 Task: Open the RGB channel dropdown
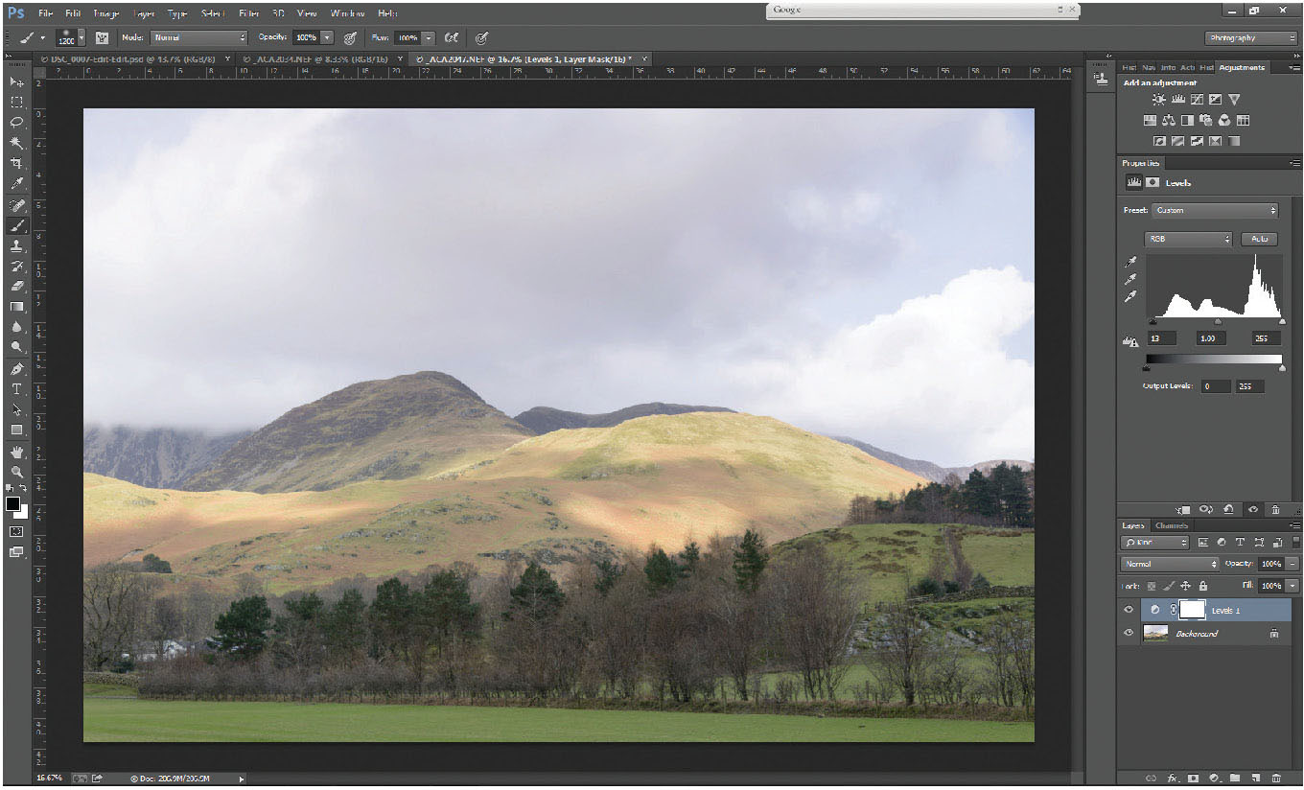(1188, 239)
